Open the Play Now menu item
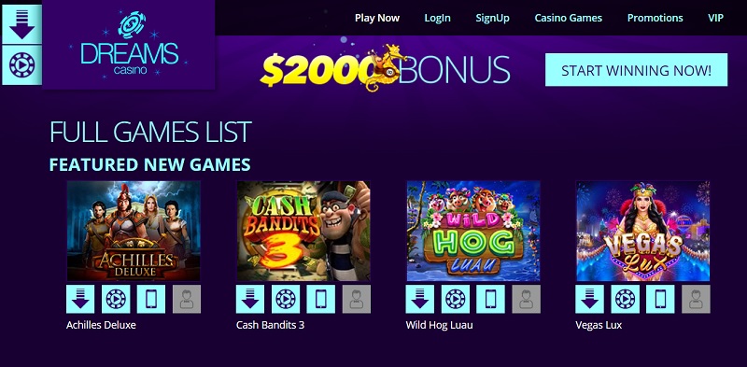Image resolution: width=747 pixels, height=367 pixels. [377, 18]
